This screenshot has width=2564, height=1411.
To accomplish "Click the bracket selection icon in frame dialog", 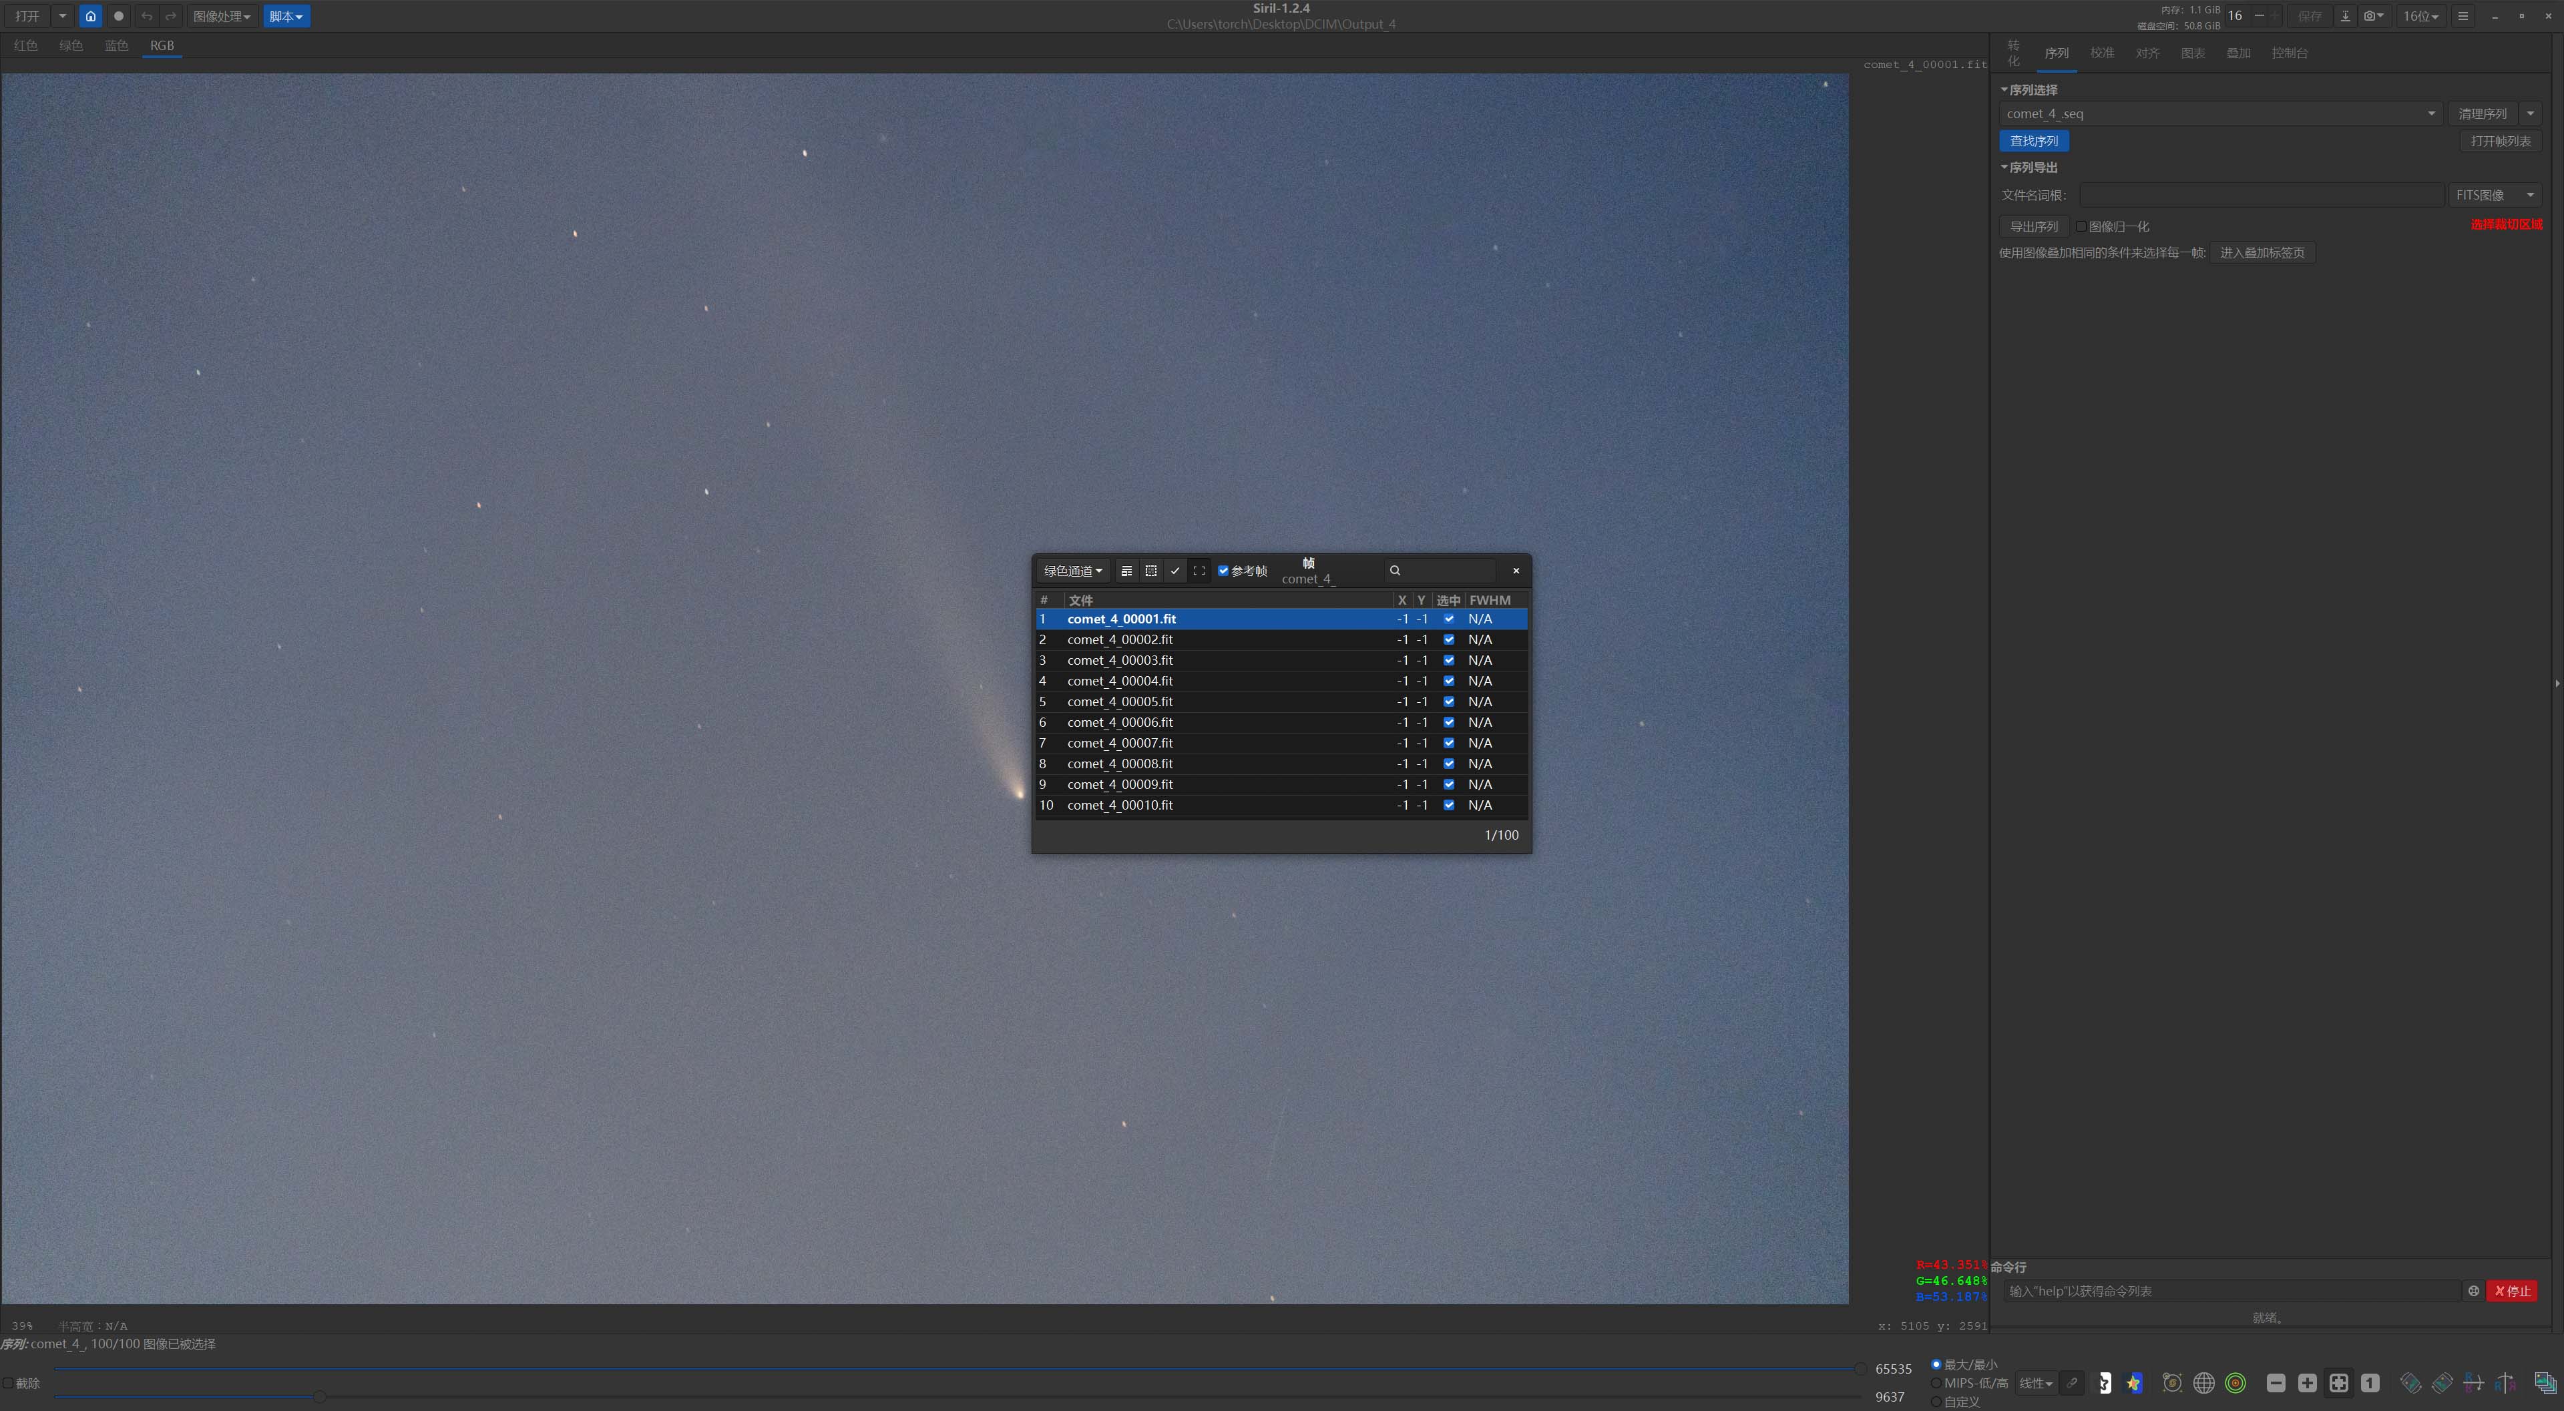I will click(1199, 570).
